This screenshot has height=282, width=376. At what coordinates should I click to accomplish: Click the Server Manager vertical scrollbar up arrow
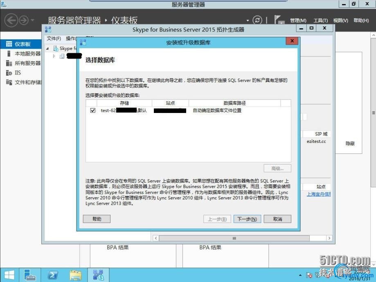374,35
